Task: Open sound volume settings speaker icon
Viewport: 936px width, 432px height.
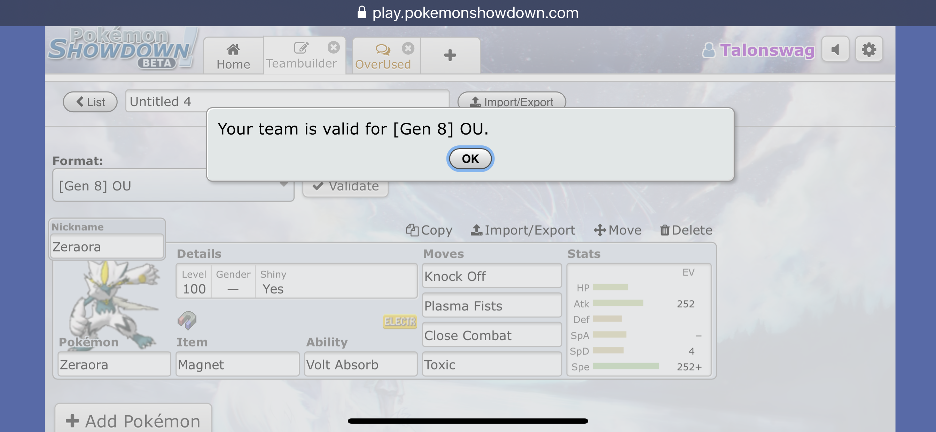Action: 835,49
